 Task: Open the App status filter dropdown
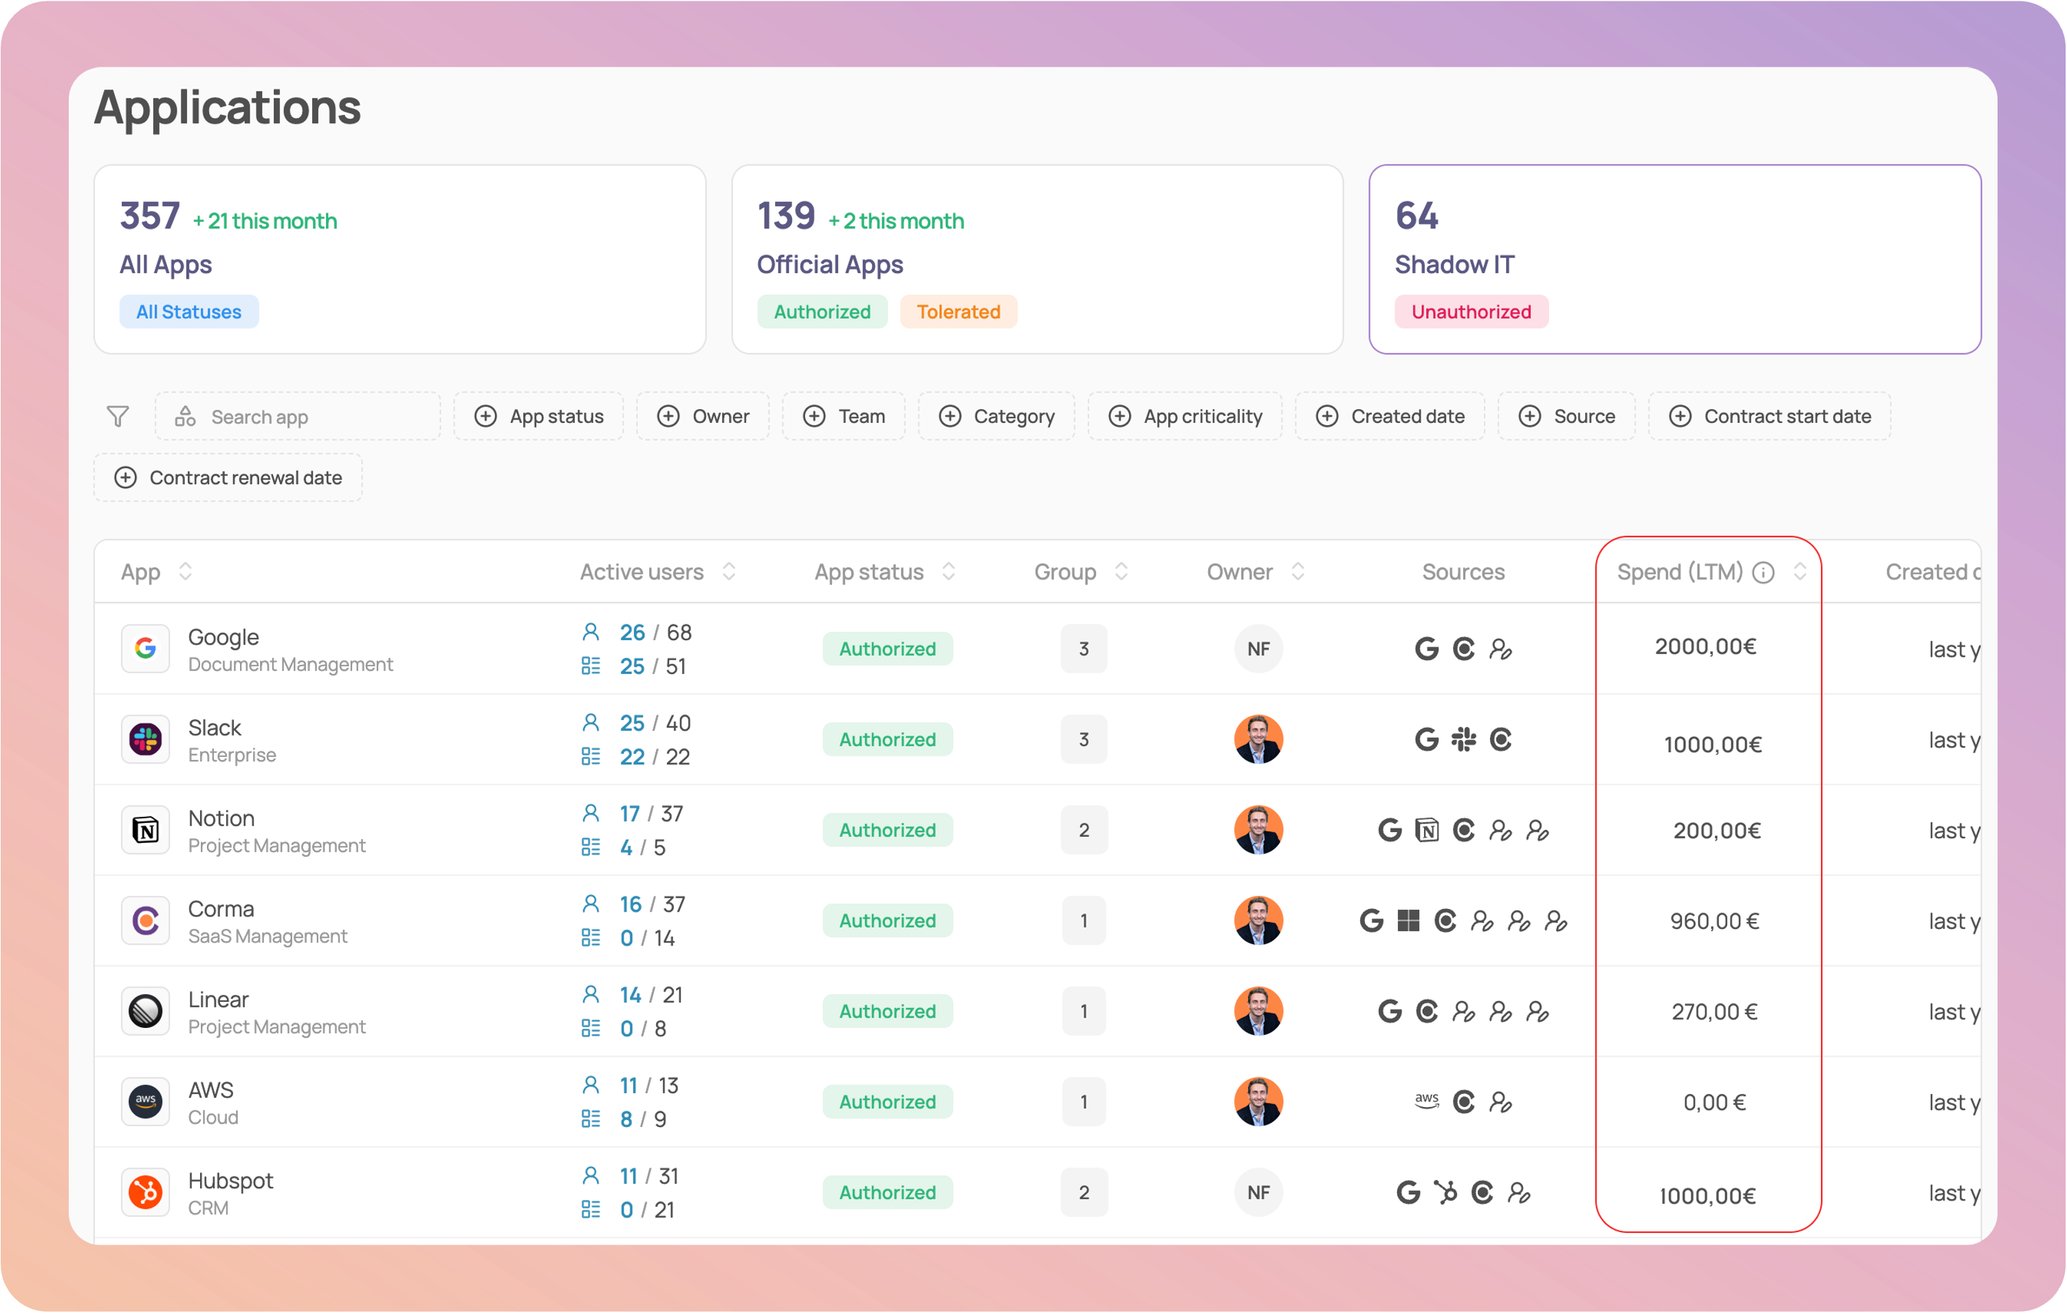[539, 416]
